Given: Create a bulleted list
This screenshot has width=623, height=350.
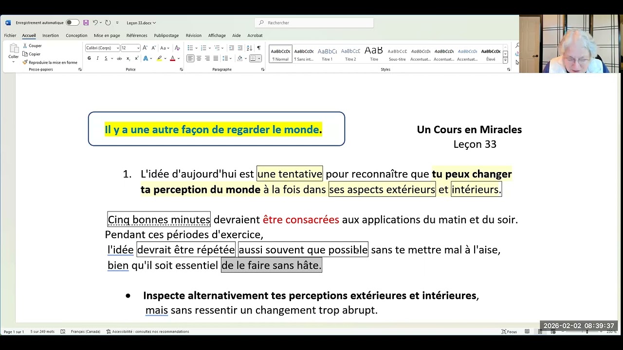Looking at the screenshot, I should coord(190,48).
